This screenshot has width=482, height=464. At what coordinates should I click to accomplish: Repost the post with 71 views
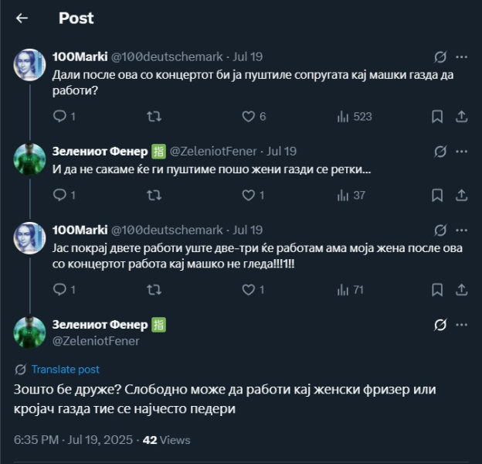point(154,290)
